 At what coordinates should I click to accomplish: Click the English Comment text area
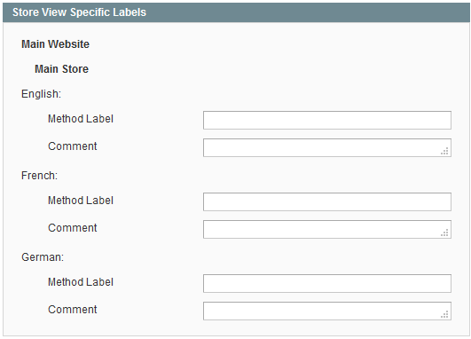click(x=327, y=147)
